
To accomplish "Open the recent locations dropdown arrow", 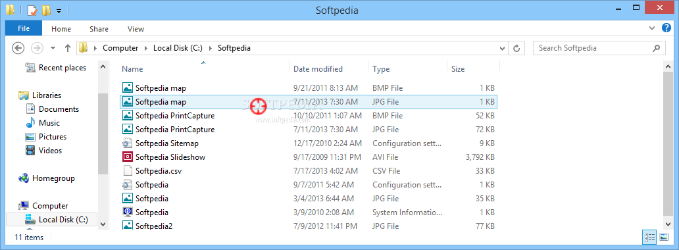I will click(x=53, y=48).
